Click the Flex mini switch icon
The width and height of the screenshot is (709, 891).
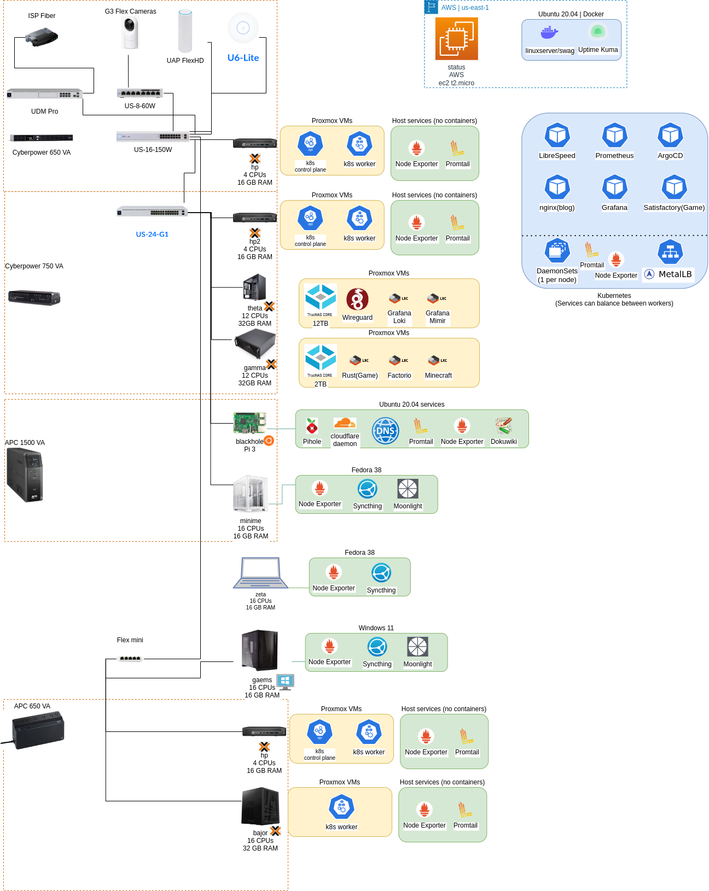tap(130, 658)
